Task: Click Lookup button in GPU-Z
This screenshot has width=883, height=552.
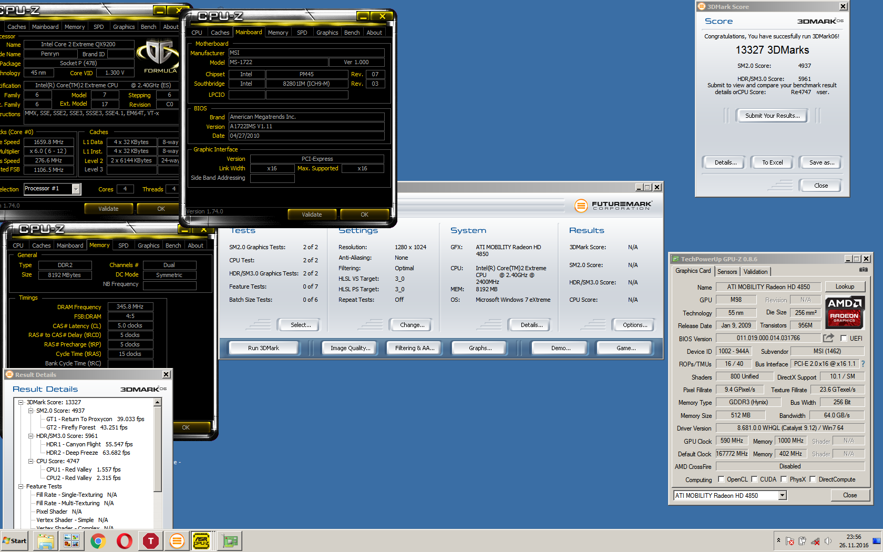Action: coord(845,287)
